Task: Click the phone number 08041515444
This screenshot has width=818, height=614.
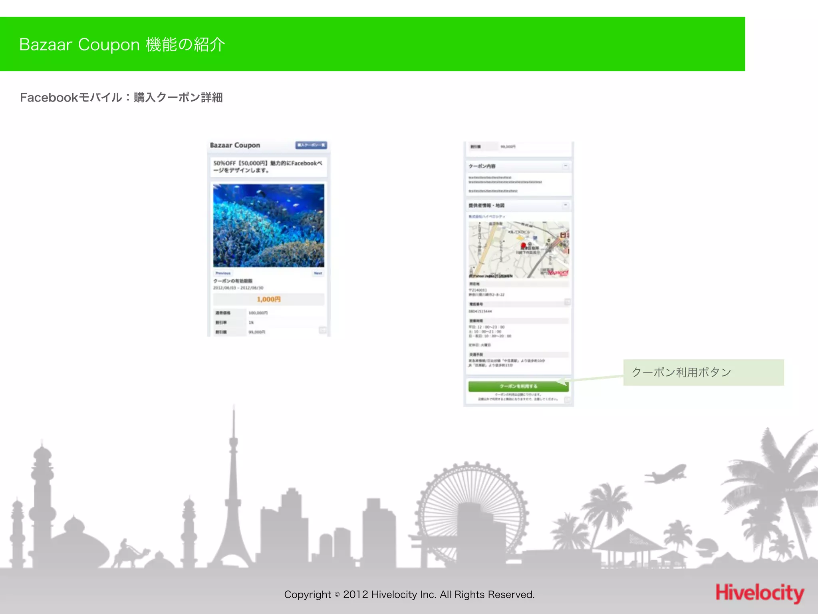Action: [480, 311]
